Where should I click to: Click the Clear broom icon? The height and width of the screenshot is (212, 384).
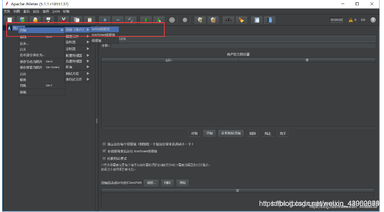tap(200, 20)
